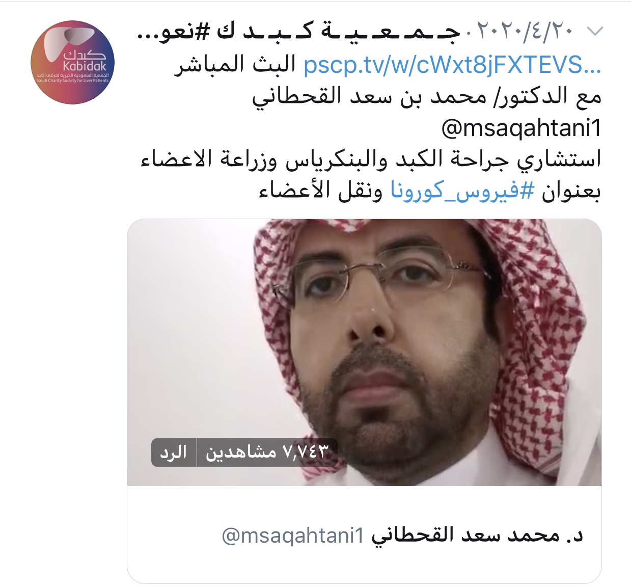The height and width of the screenshot is (587, 631).
Task: Click the ٧٬٧٤٣ مشاهدين viewers badge
Action: tap(267, 452)
